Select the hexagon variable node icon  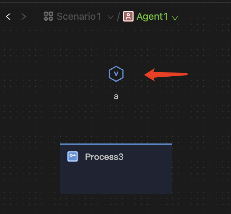[116, 74]
